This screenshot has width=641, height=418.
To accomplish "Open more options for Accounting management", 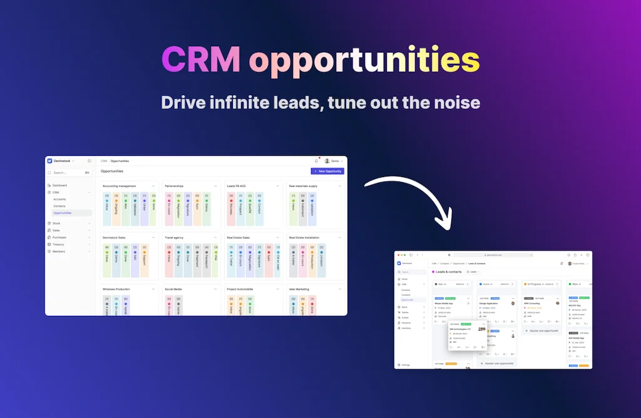I will coord(154,186).
